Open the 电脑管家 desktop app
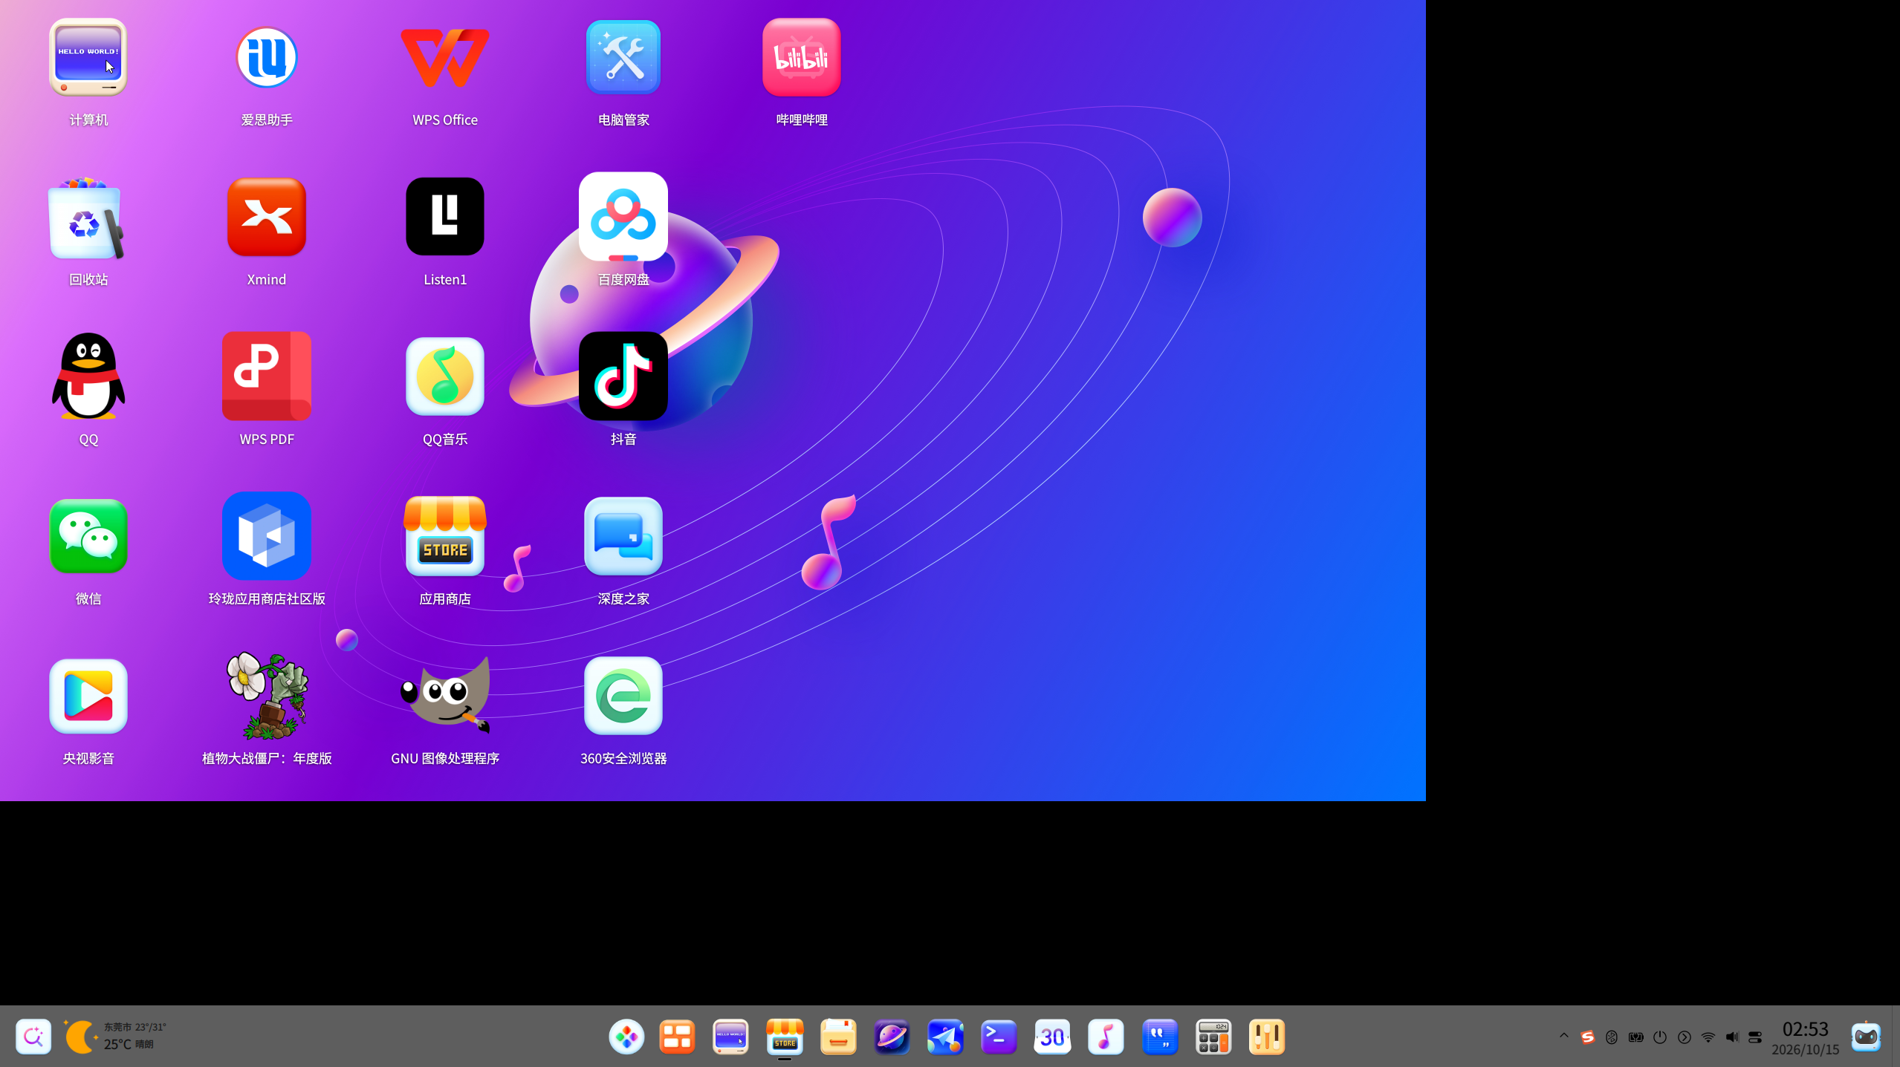 coord(623,58)
